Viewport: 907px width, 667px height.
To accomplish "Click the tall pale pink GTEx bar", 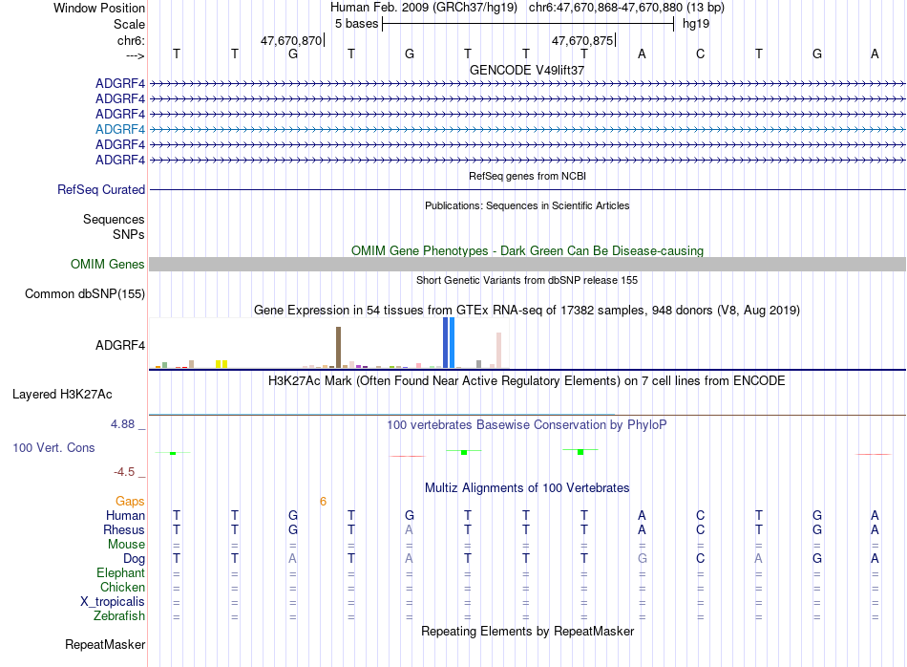I will [x=498, y=350].
